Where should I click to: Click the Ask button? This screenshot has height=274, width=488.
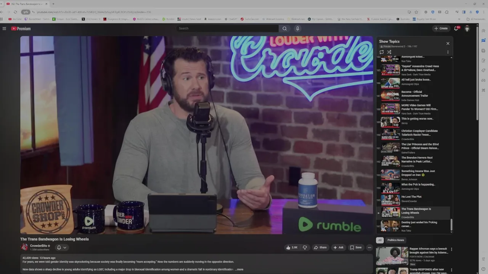tap(338, 247)
